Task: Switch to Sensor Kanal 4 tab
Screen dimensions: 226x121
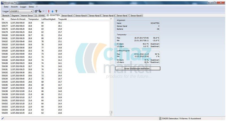Action: pyautogui.click(x=81, y=16)
